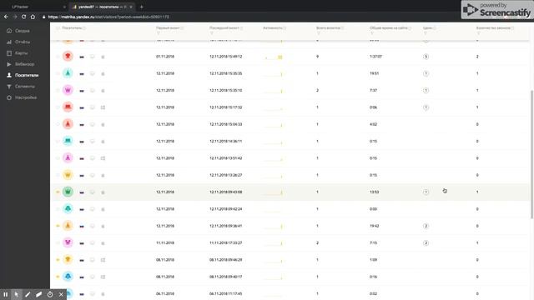The width and height of the screenshot is (534, 300).
Task: Select the Screencastify eraser tool
Action: [x=39, y=294]
